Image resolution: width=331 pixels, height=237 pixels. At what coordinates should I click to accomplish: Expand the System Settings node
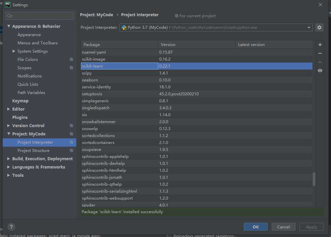[14, 51]
